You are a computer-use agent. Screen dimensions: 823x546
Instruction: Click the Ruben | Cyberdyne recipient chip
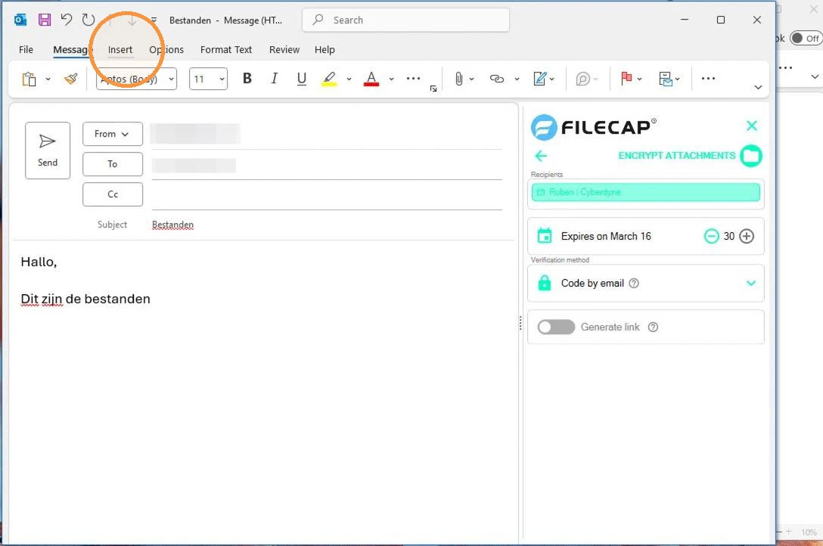pos(645,193)
